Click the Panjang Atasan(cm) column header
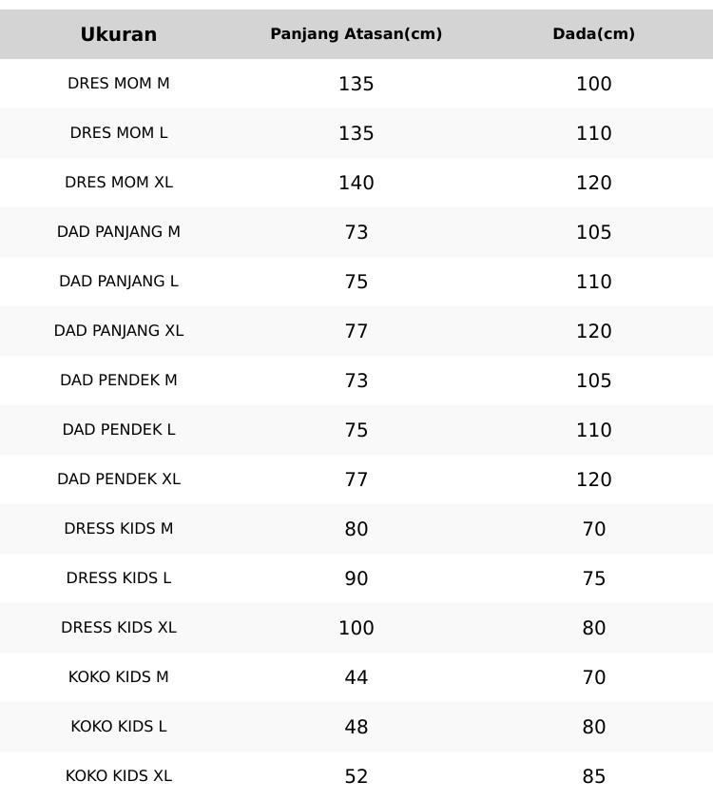 356,34
